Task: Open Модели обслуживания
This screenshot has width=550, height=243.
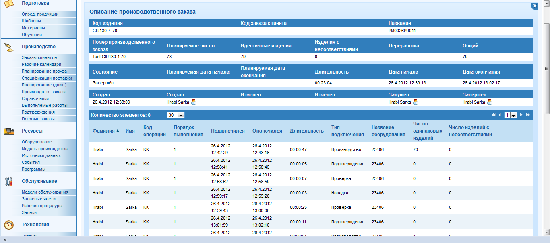Action: tap(45, 192)
